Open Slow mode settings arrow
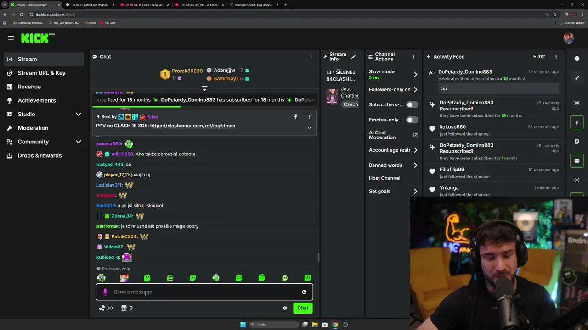Viewport: 588px width, 330px height. click(415, 74)
